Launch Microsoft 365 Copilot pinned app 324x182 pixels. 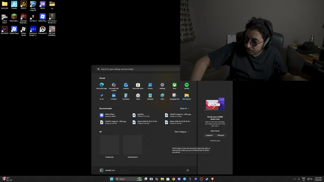pyautogui.click(x=114, y=87)
